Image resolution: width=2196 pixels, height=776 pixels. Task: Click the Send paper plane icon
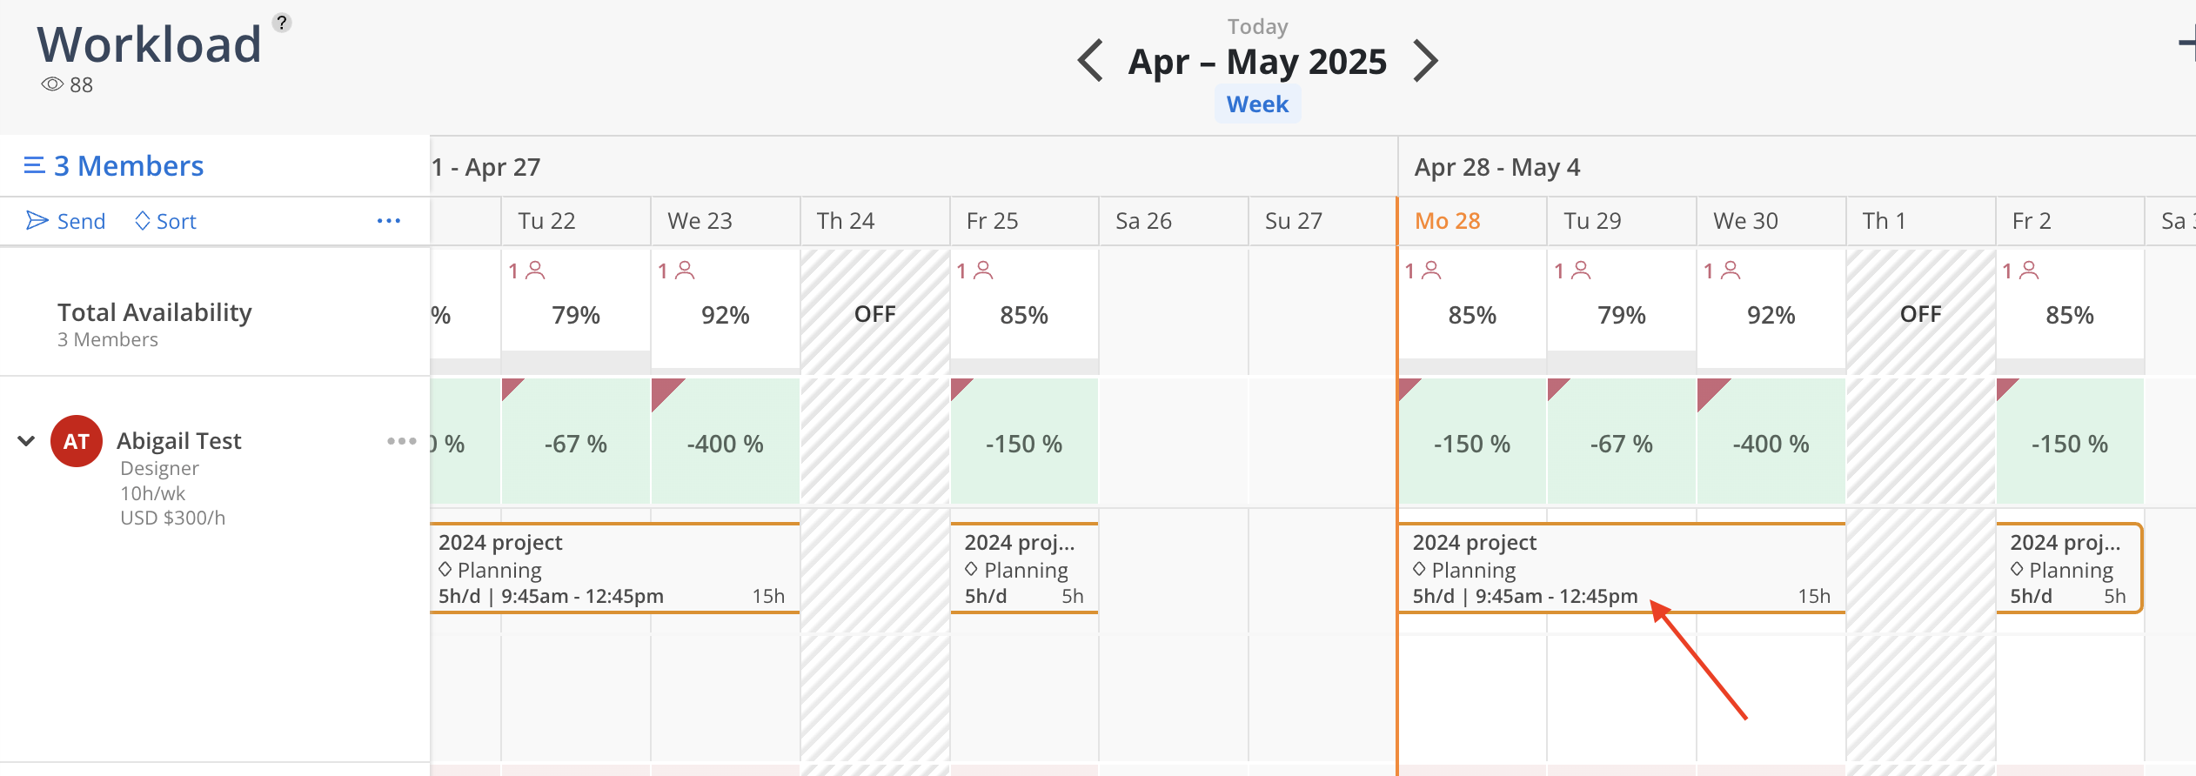tap(37, 220)
